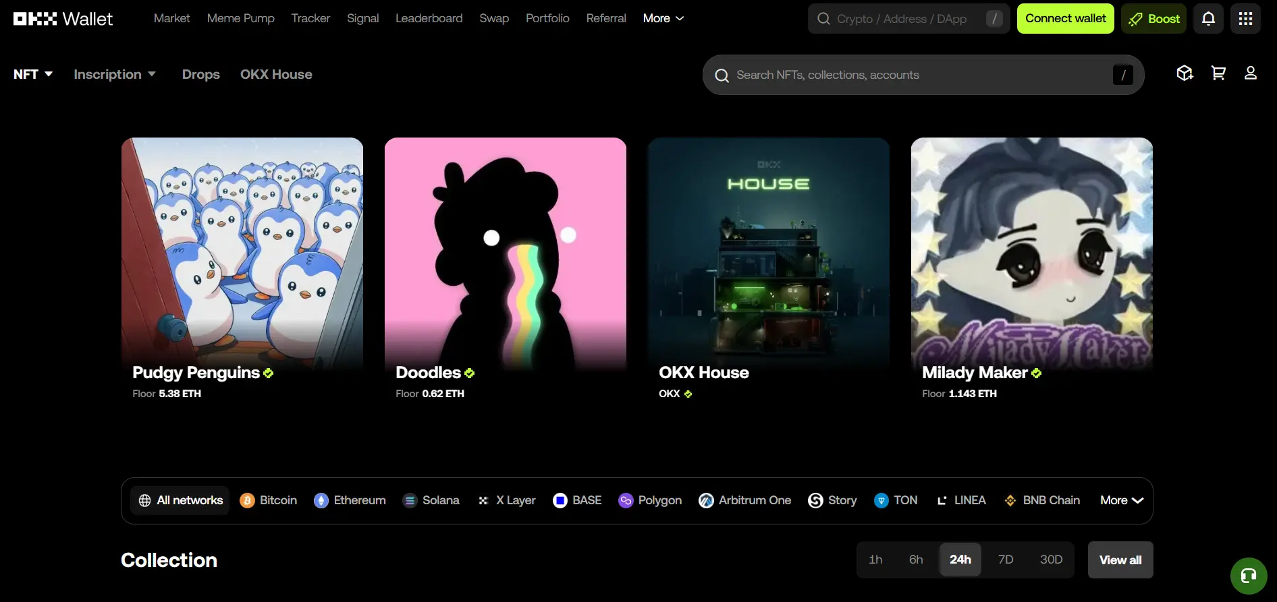Select the 1h time range

[x=875, y=560]
